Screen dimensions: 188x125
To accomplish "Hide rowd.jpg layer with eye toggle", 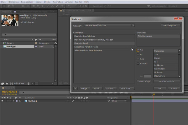I will [x=2, y=101].
